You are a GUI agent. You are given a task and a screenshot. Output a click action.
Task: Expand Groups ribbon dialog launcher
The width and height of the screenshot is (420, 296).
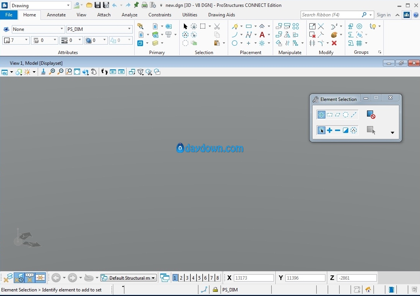[380, 52]
